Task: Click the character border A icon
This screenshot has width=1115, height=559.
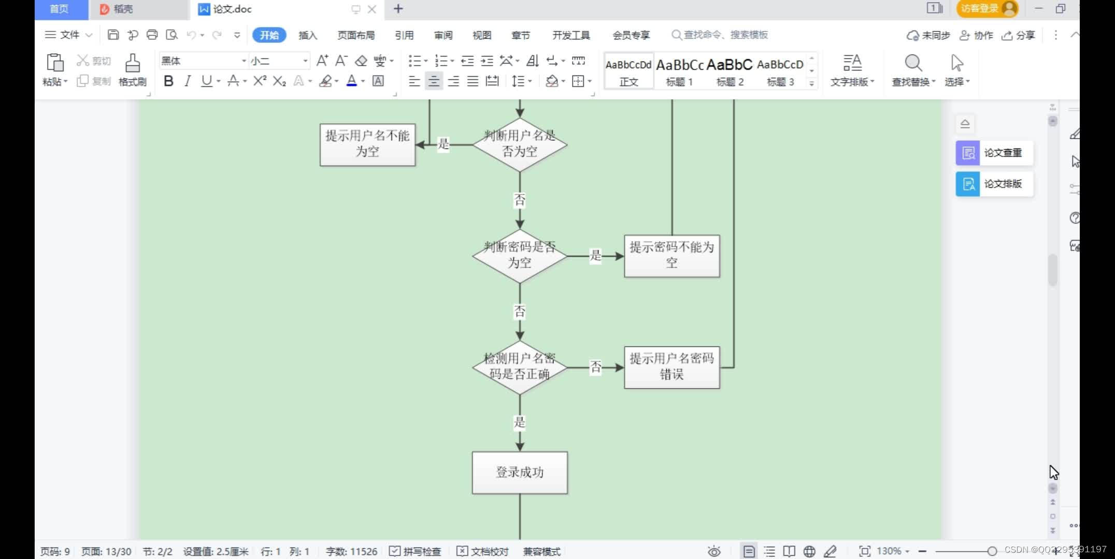Action: click(378, 81)
